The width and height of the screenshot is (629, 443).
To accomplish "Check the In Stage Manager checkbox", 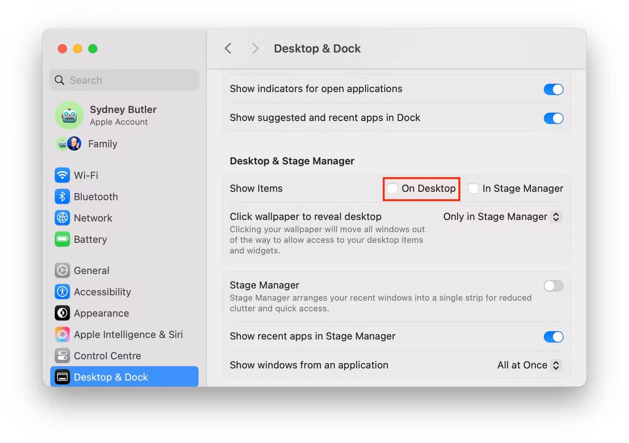I will tap(473, 188).
